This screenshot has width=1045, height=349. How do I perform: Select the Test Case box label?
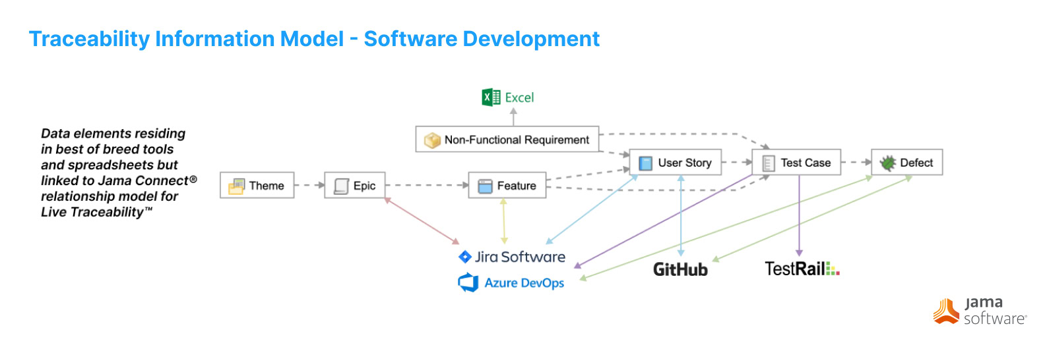tap(805, 163)
